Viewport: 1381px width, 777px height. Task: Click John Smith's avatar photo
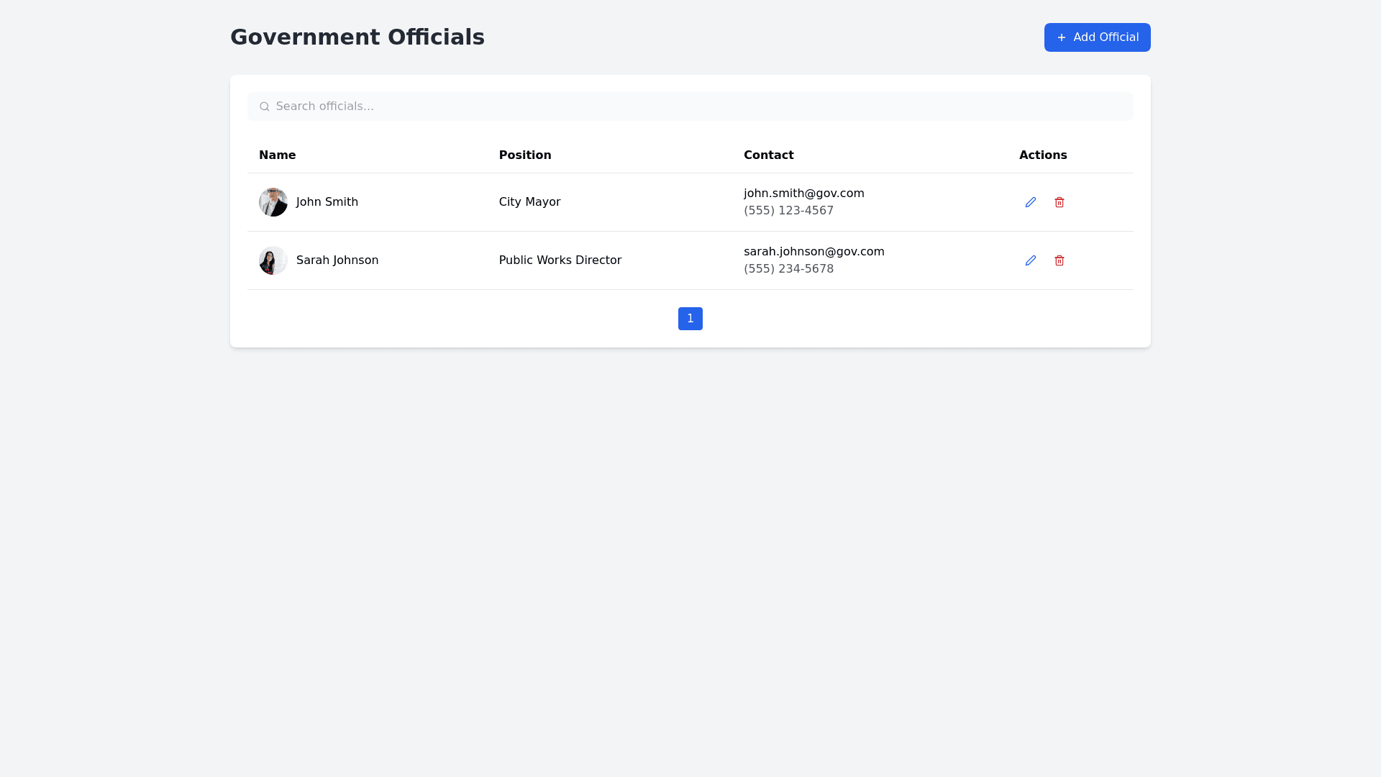[273, 202]
